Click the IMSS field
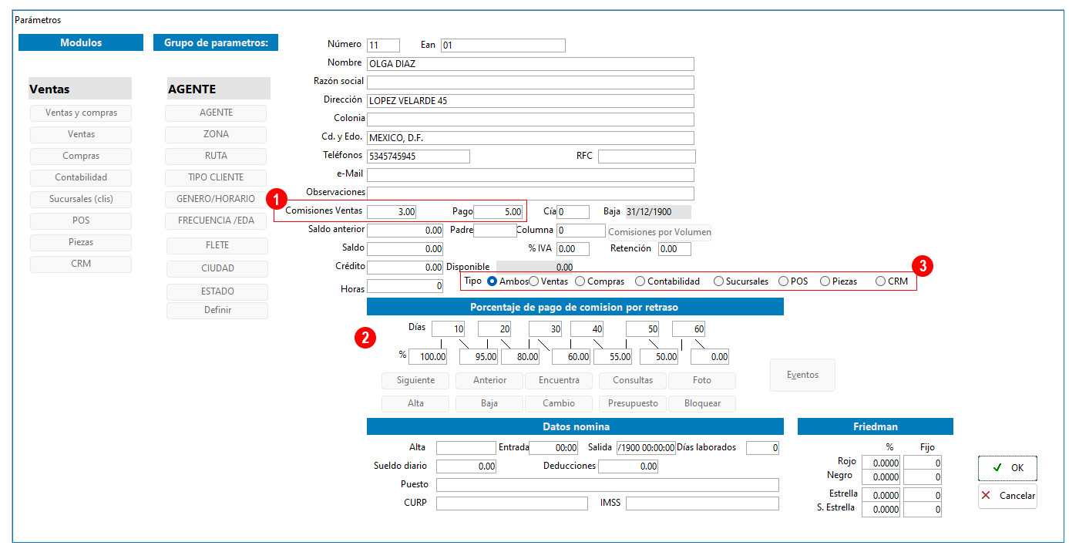 point(702,504)
